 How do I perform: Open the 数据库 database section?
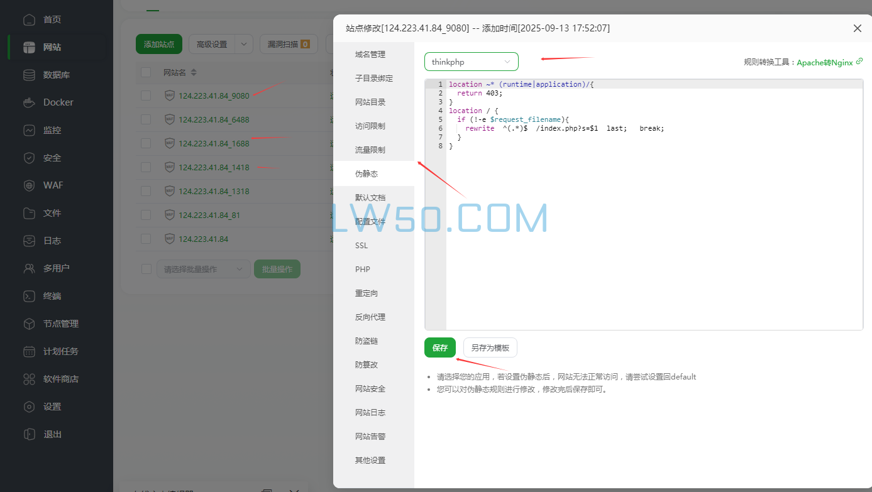(x=57, y=74)
